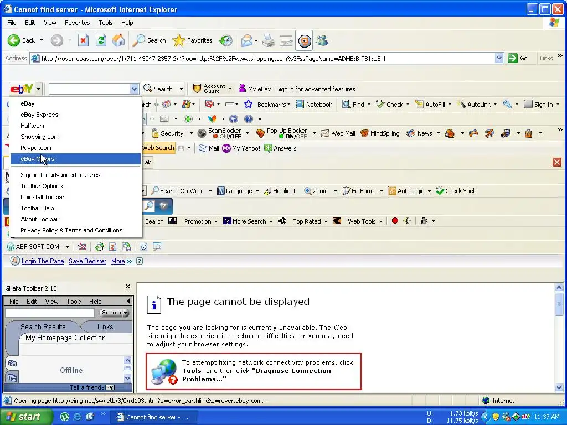
Task: Open MindSpring toolbar button
Action: point(380,133)
